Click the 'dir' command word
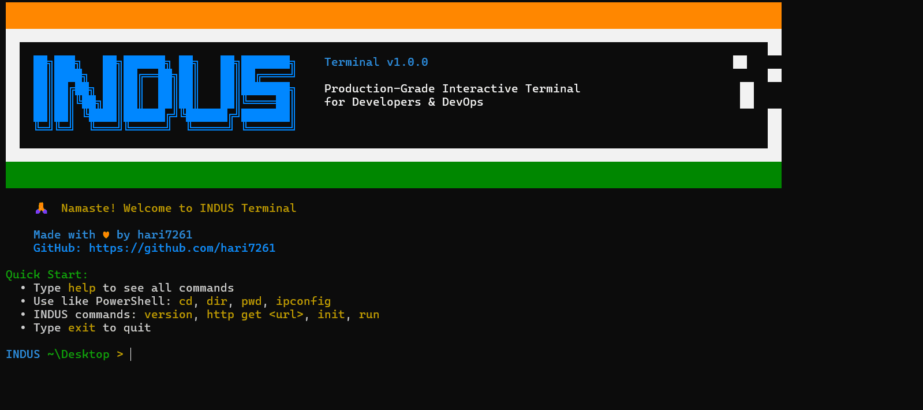Screen dimensions: 923x410 click(x=217, y=301)
